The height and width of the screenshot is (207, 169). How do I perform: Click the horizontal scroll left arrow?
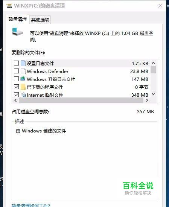(x=15, y=100)
